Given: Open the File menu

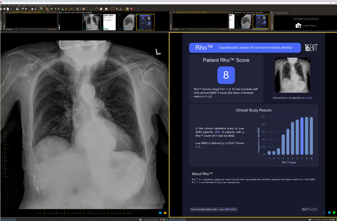Looking at the screenshot, I should coord(1,6).
